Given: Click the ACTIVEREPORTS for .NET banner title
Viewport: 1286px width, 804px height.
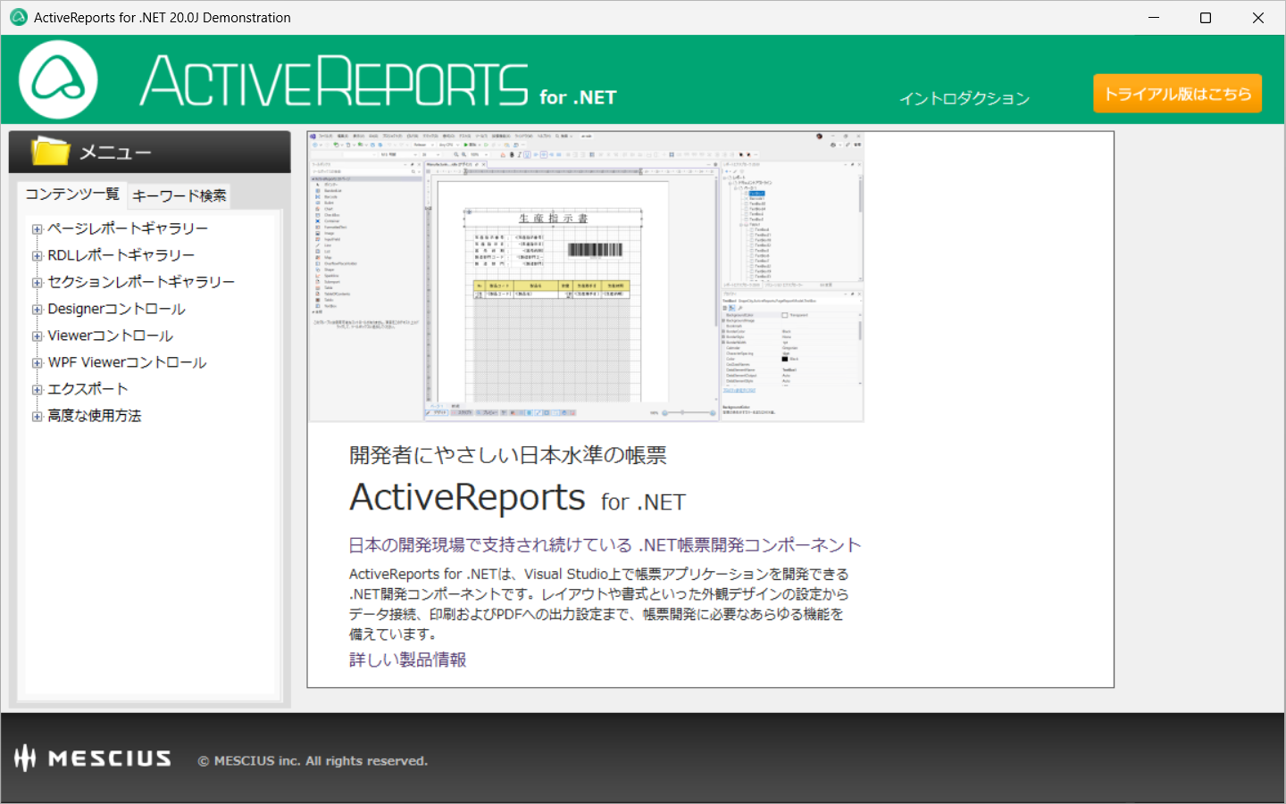Looking at the screenshot, I should tap(378, 81).
